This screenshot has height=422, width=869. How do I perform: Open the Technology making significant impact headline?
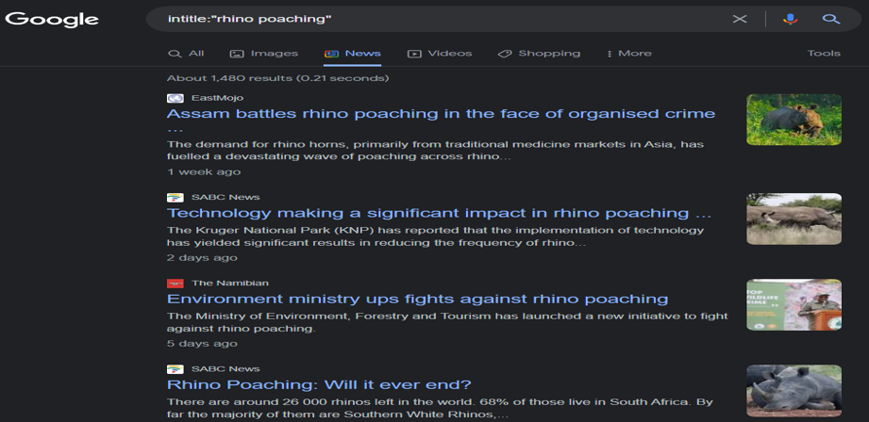tap(439, 213)
